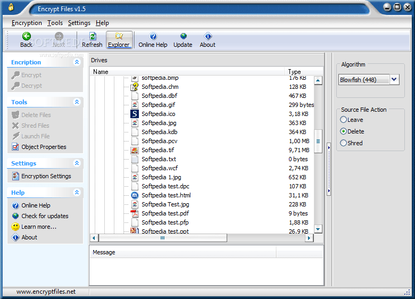
Task: Select the Softpedia.jpg file
Action: click(x=159, y=123)
